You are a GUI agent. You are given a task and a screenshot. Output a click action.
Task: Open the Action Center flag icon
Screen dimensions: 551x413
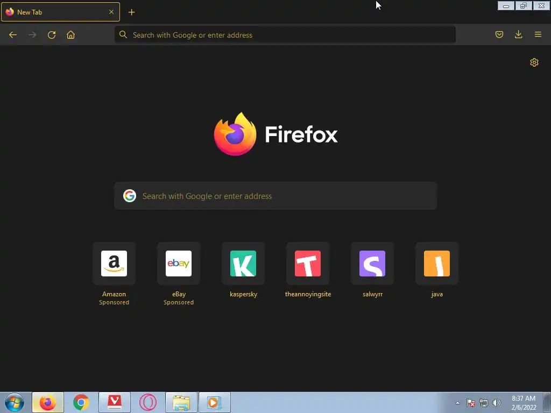[x=470, y=403]
